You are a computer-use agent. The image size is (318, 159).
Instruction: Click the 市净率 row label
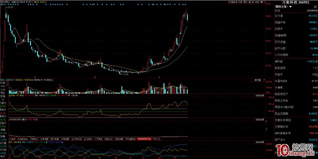(x=279, y=88)
